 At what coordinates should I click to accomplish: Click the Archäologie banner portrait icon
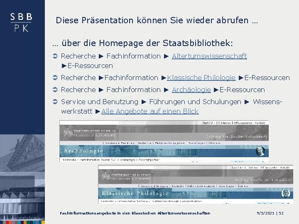click(260, 151)
